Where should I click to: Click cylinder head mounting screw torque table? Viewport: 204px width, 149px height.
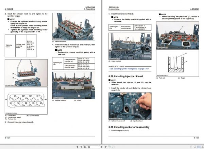click(x=21, y=46)
